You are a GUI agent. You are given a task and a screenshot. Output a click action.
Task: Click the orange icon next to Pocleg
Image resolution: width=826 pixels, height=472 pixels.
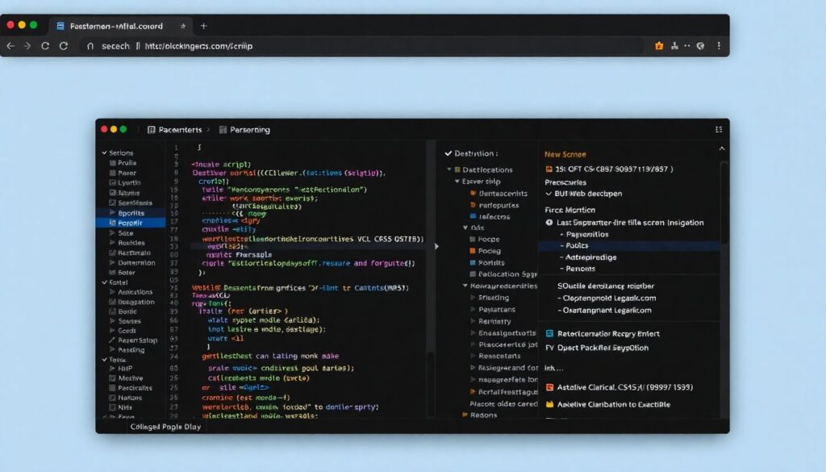point(472,251)
